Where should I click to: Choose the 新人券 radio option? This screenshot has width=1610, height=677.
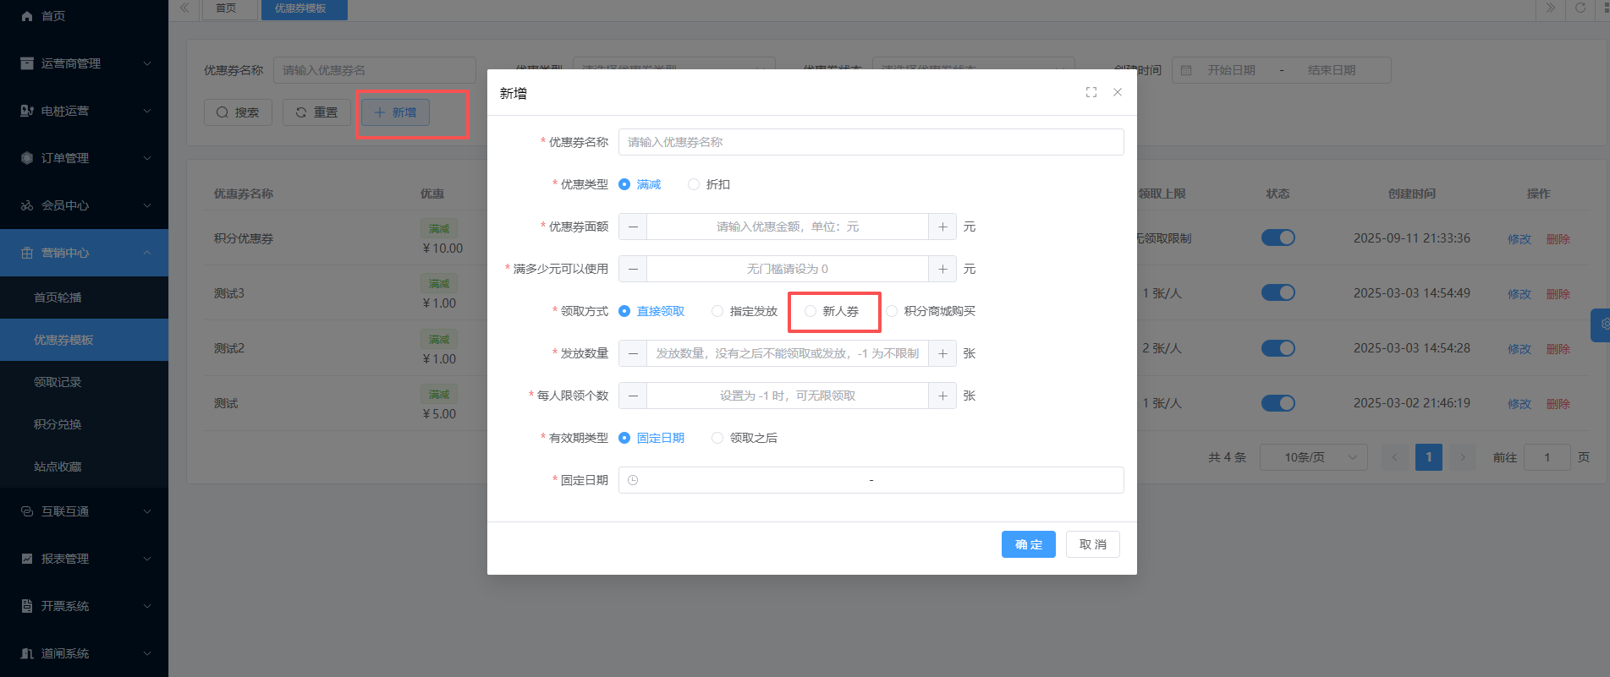click(810, 311)
